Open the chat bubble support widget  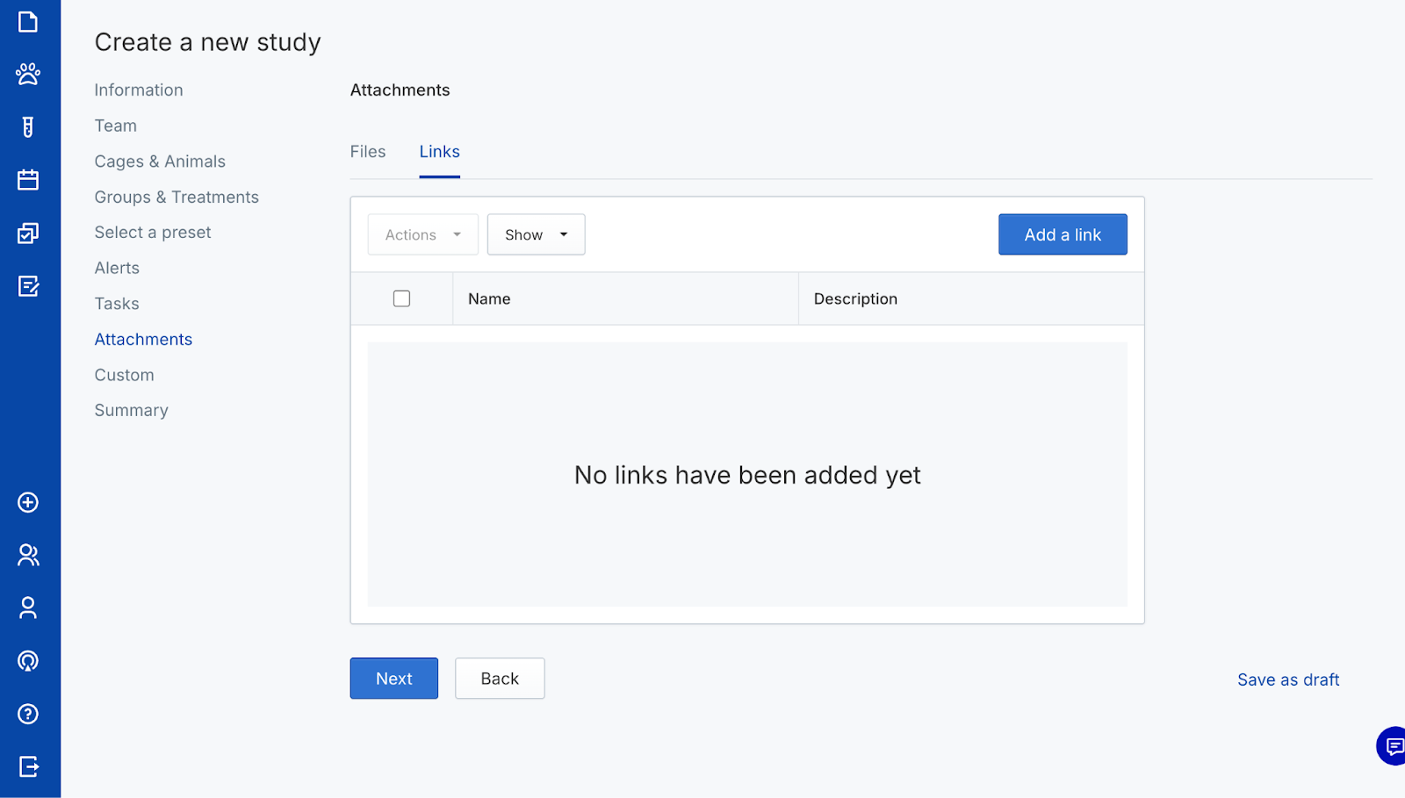pyautogui.click(x=1392, y=746)
